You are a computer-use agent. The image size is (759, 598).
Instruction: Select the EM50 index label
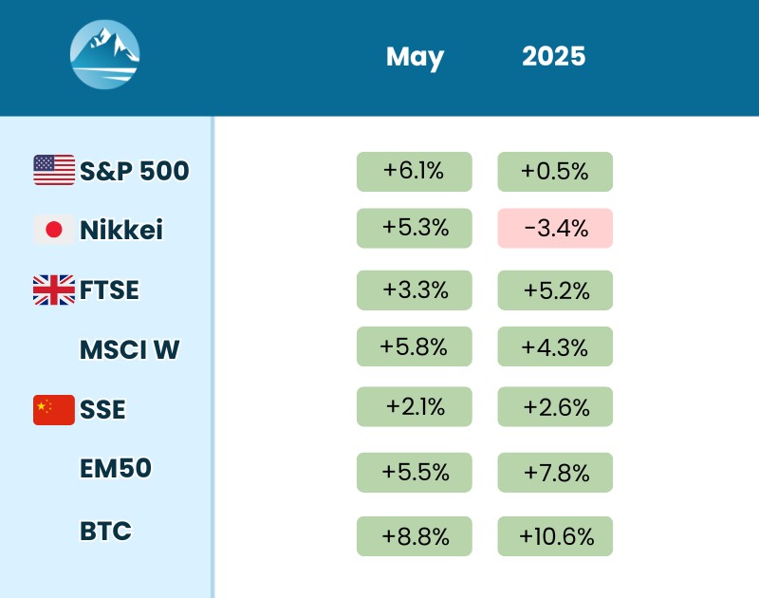click(x=116, y=469)
